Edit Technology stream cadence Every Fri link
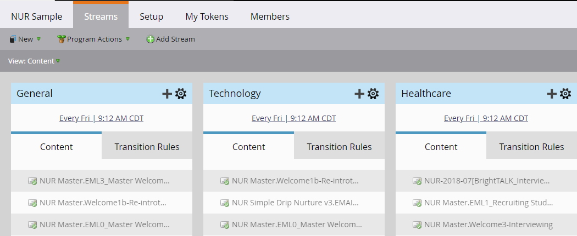The height and width of the screenshot is (236, 577). coord(293,118)
